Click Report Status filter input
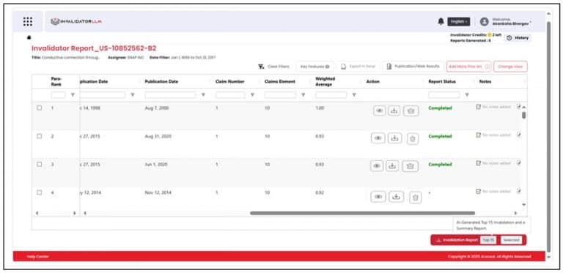This screenshot has width=563, height=273. [444, 95]
